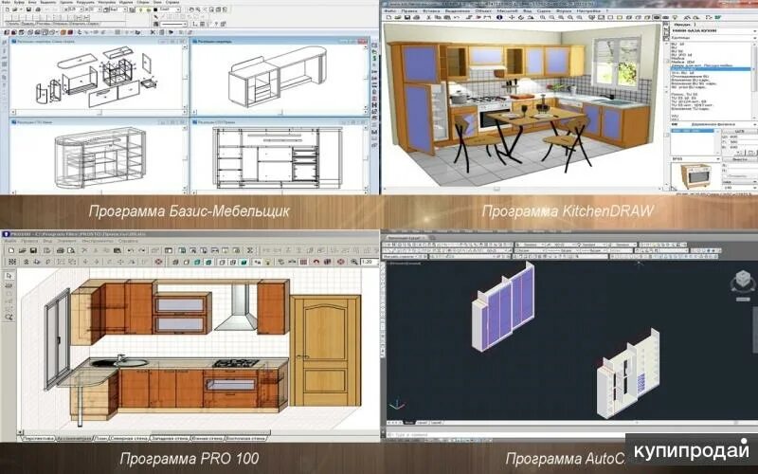Screen dimensions: 758x474
Task: Click Save icon in KitchenDRAW toolbar
Action: point(407,17)
